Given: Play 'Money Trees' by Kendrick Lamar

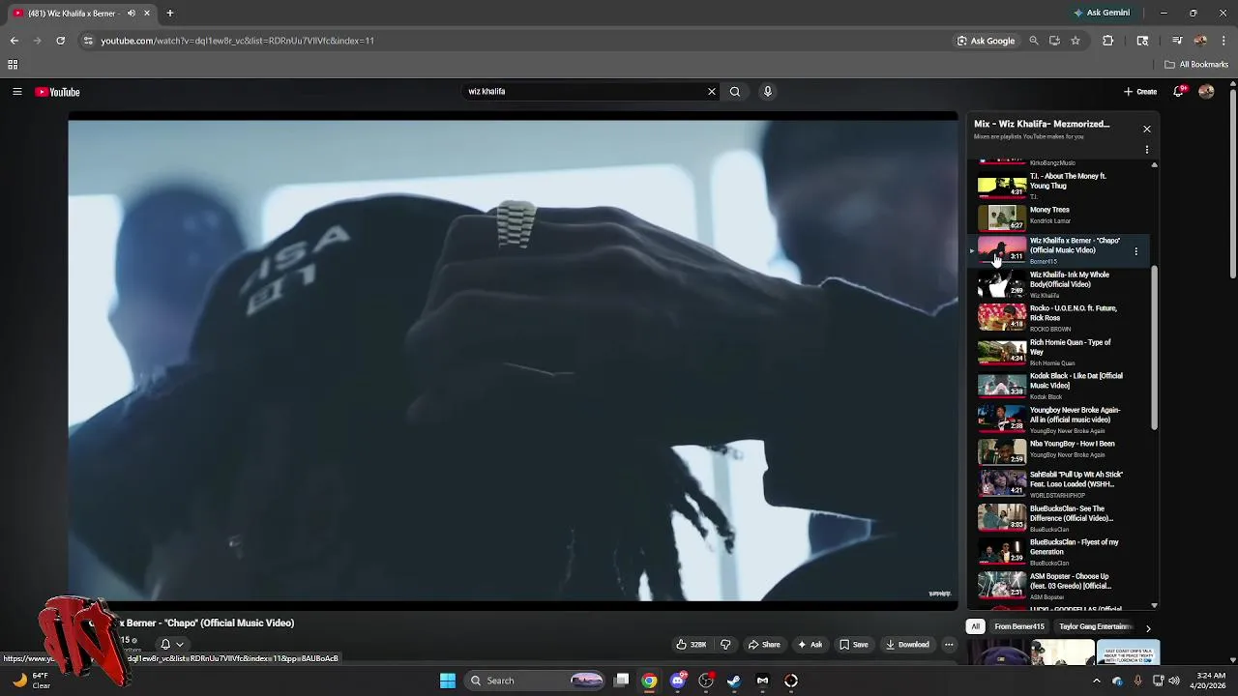Looking at the screenshot, I should pyautogui.click(x=1061, y=217).
